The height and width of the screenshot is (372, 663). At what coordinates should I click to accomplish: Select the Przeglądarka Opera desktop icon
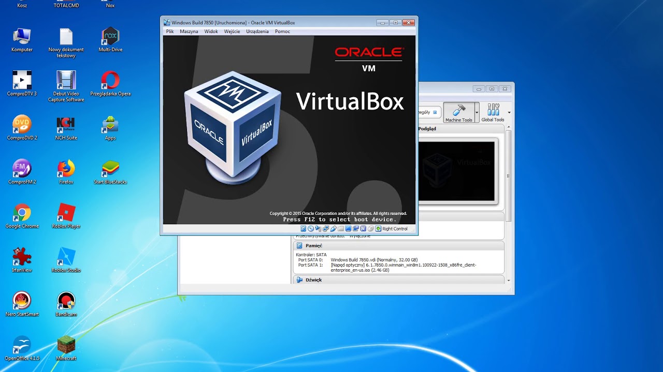coord(110,84)
